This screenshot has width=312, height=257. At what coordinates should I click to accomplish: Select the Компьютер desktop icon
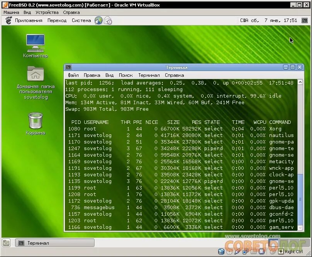point(36,46)
